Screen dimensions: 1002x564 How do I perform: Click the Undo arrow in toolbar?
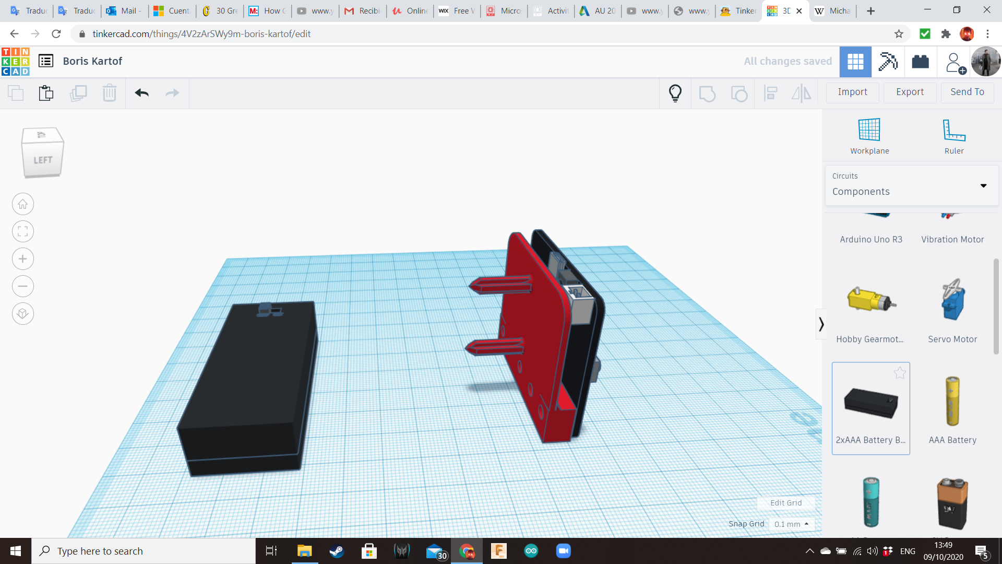pos(141,93)
